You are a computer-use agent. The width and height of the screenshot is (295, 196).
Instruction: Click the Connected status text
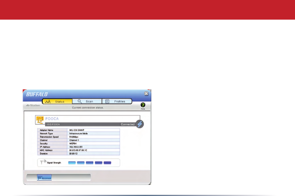pos(128,125)
